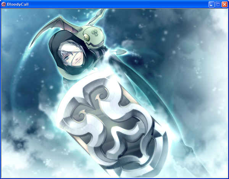
Task: Close the BloodyCall window
Action: [224, 5]
